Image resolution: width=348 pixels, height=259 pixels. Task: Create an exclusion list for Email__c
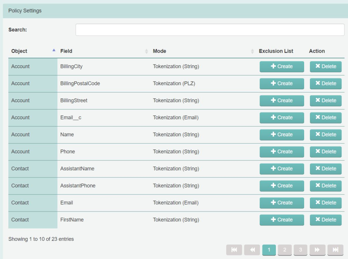point(282,118)
